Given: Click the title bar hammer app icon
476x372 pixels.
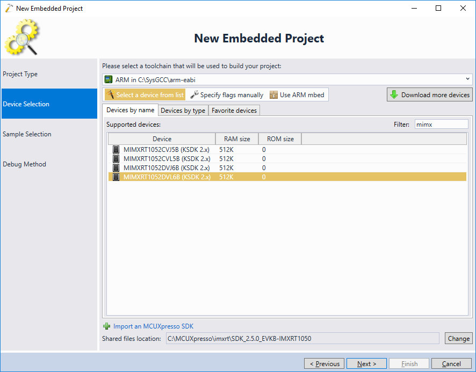Looking at the screenshot, I should click(x=9, y=8).
